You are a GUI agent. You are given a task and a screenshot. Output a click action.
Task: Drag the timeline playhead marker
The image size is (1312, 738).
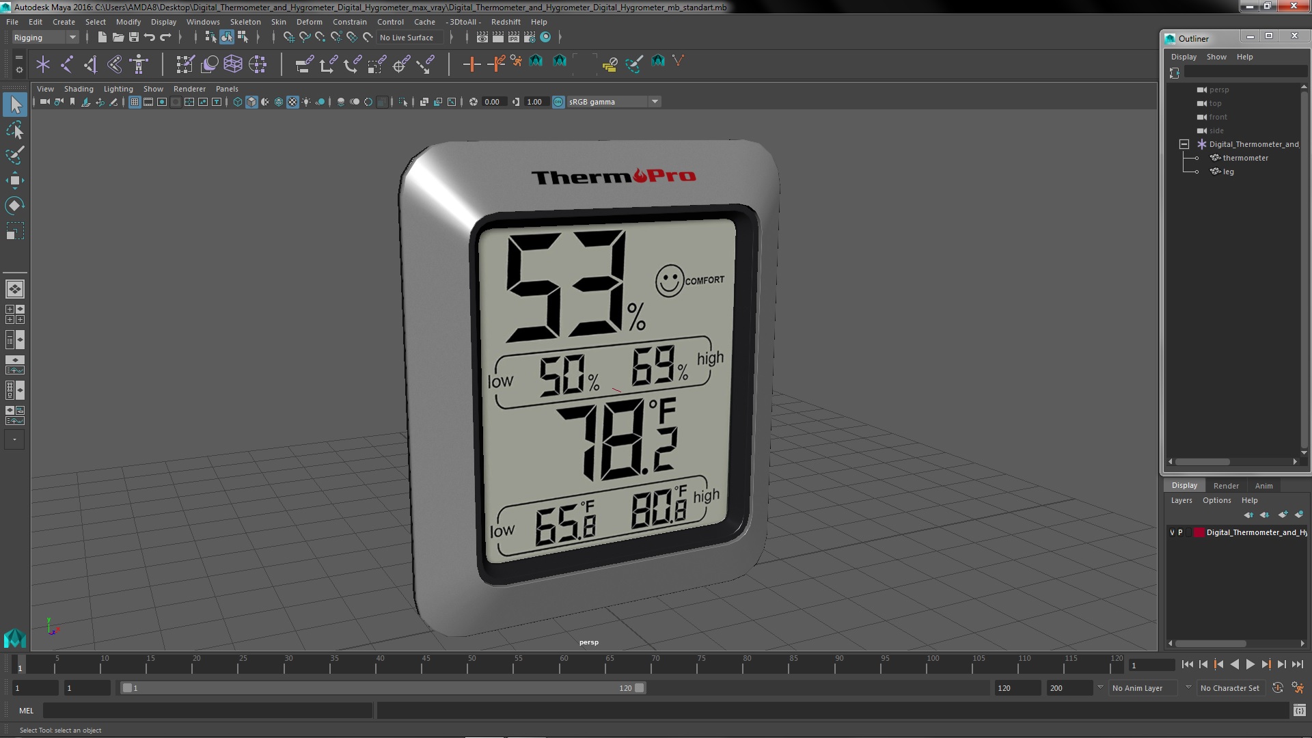point(20,665)
